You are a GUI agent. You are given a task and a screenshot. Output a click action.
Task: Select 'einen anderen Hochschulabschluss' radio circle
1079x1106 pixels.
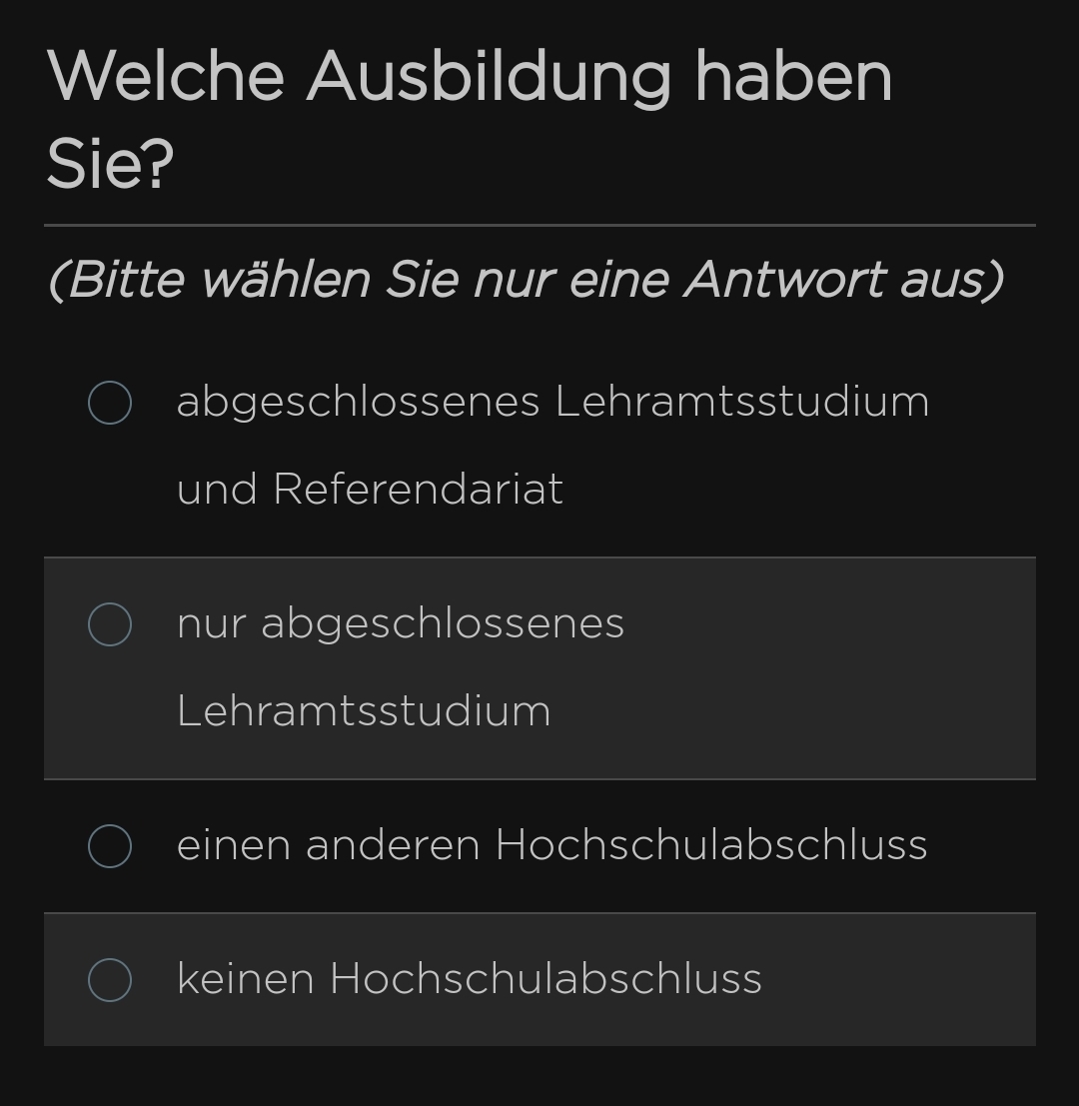pyautogui.click(x=110, y=846)
